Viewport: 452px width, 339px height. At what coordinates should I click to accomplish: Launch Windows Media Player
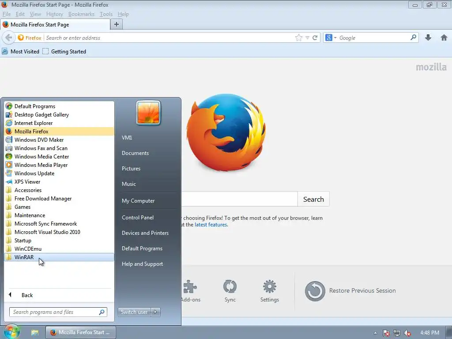59,165
